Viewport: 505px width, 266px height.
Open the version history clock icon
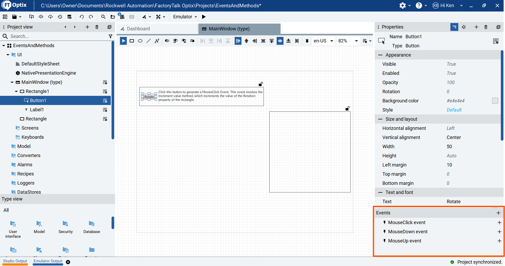[x=60, y=17]
